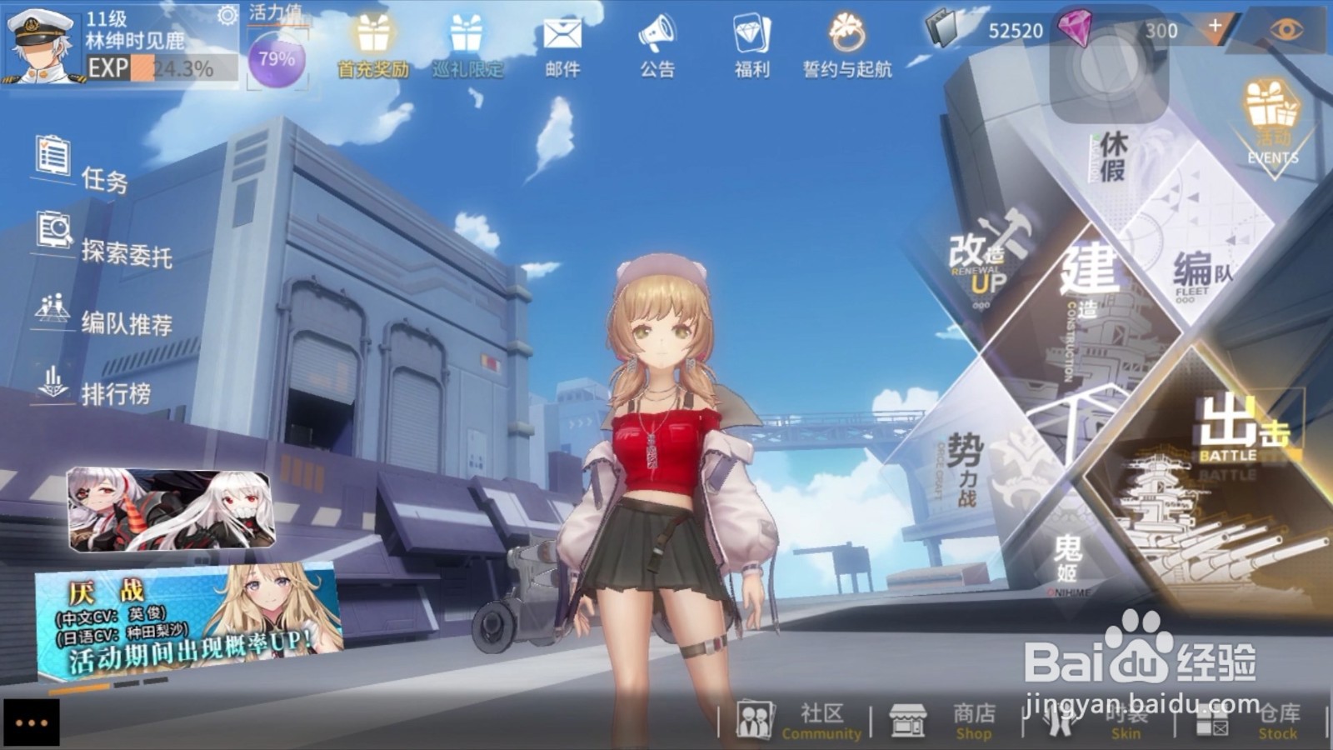Open 编队推荐 fleet recommendations
Screen dimensions: 1333x750
coord(104,313)
